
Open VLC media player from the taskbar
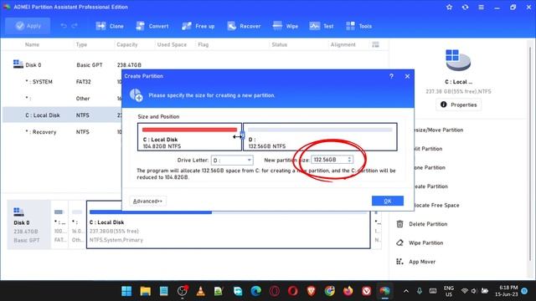[201, 291]
